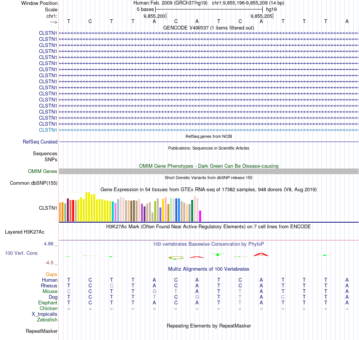Click the dark green bar in GTEx chart

tap(192, 211)
